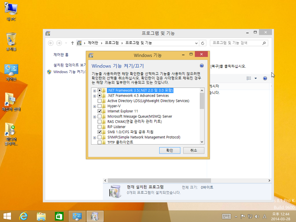Image resolution: width=296 pixels, height=222 pixels.
Task: Expand .NET Framework 4.5 Advanced Services node
Action: click(x=94, y=96)
